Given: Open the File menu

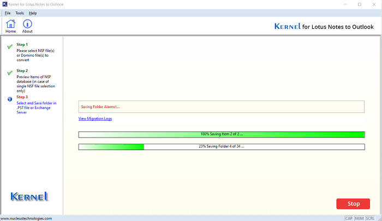Looking at the screenshot, I should pos(8,13).
